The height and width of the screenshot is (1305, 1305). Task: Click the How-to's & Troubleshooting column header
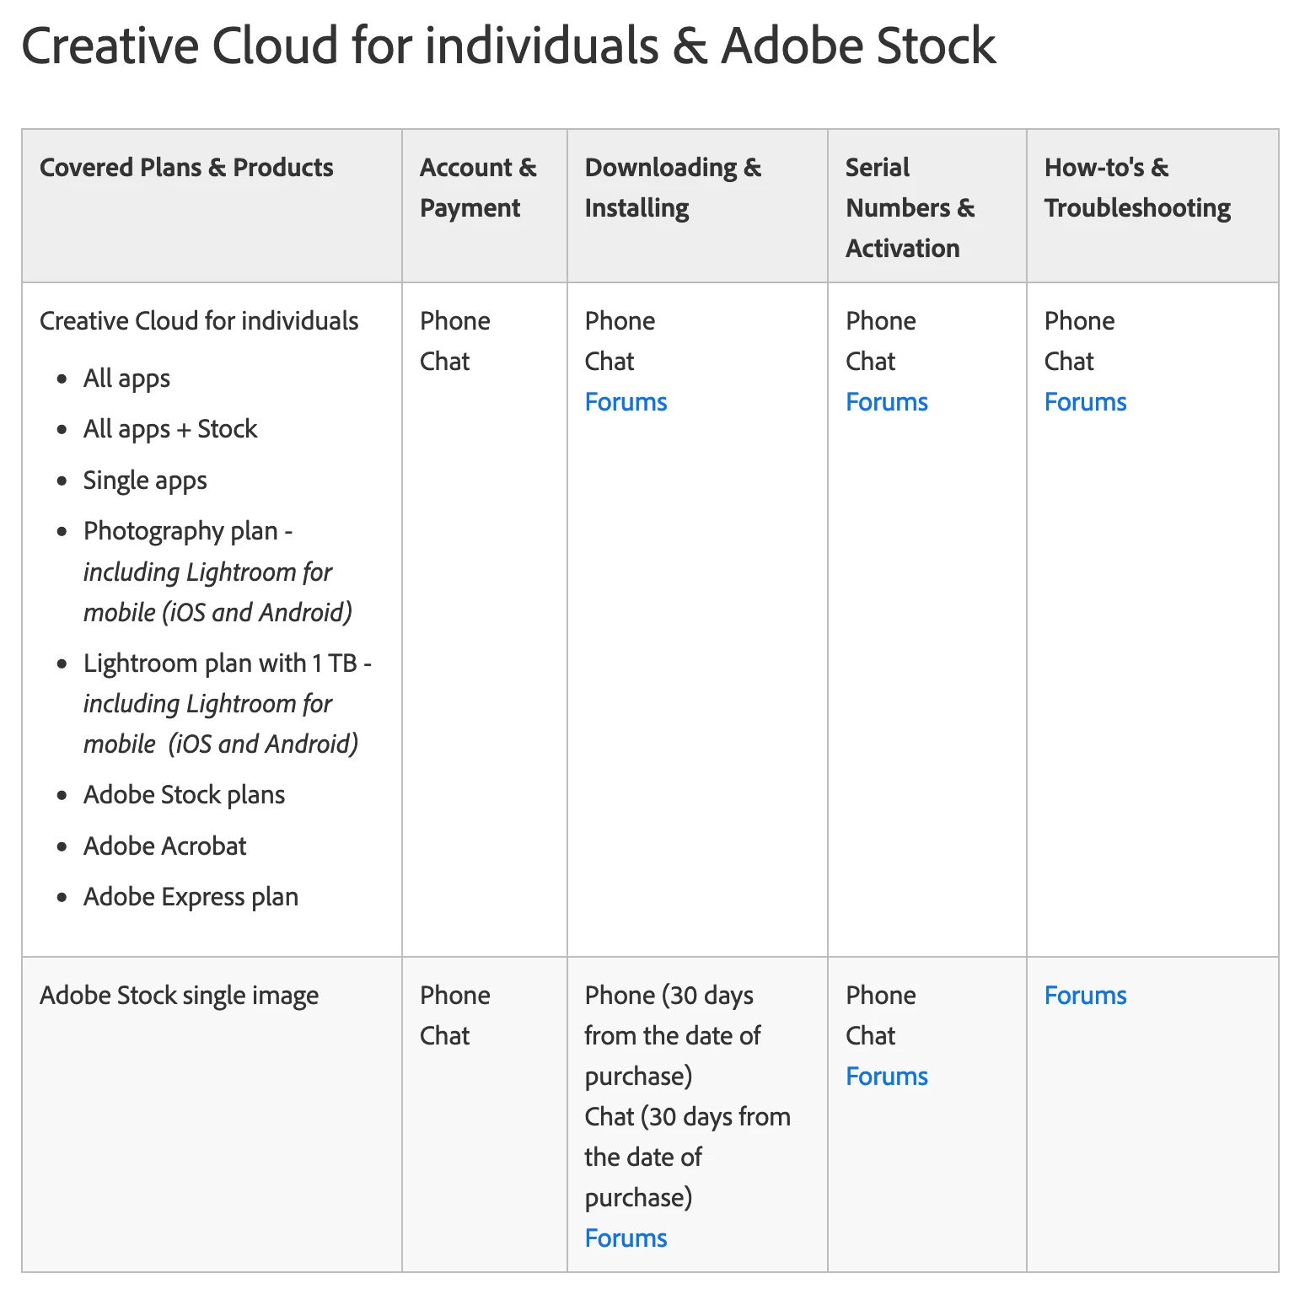pyautogui.click(x=1137, y=187)
